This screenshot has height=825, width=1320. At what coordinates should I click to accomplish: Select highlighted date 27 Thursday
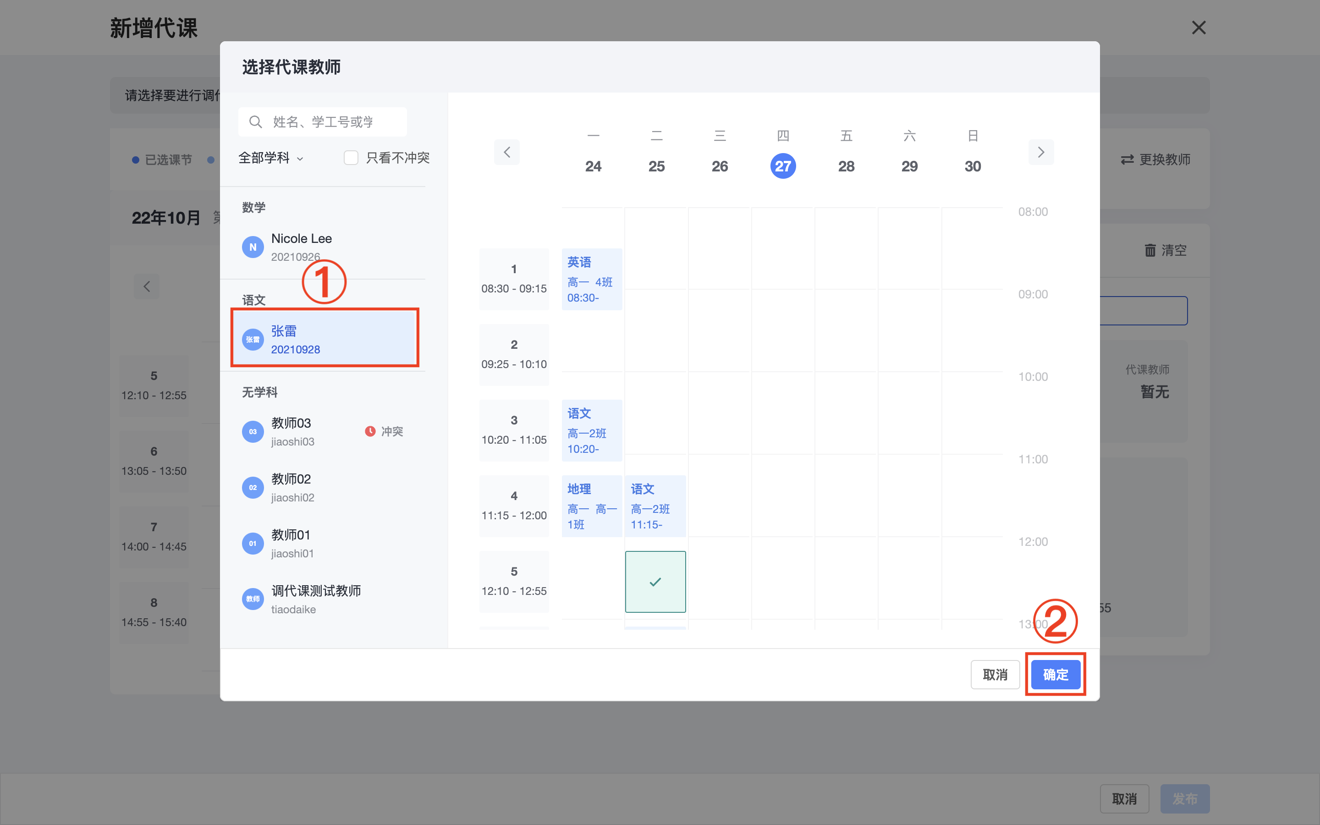(783, 166)
